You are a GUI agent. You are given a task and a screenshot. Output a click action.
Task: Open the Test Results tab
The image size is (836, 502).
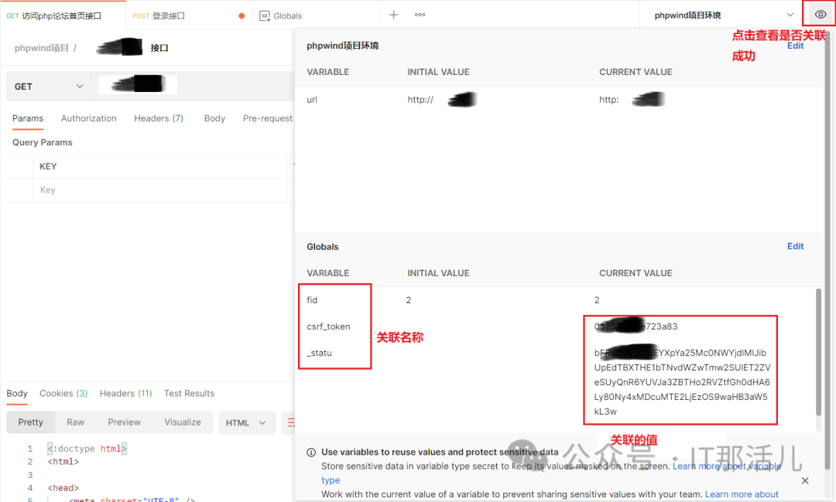point(190,393)
